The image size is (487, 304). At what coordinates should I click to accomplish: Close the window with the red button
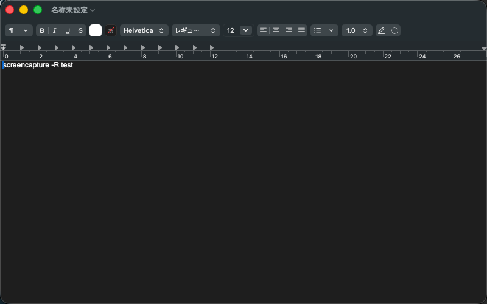[10, 10]
